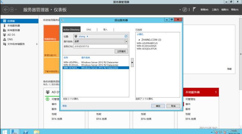
Task: Open the 管理(M) menu
Action: 204,10
